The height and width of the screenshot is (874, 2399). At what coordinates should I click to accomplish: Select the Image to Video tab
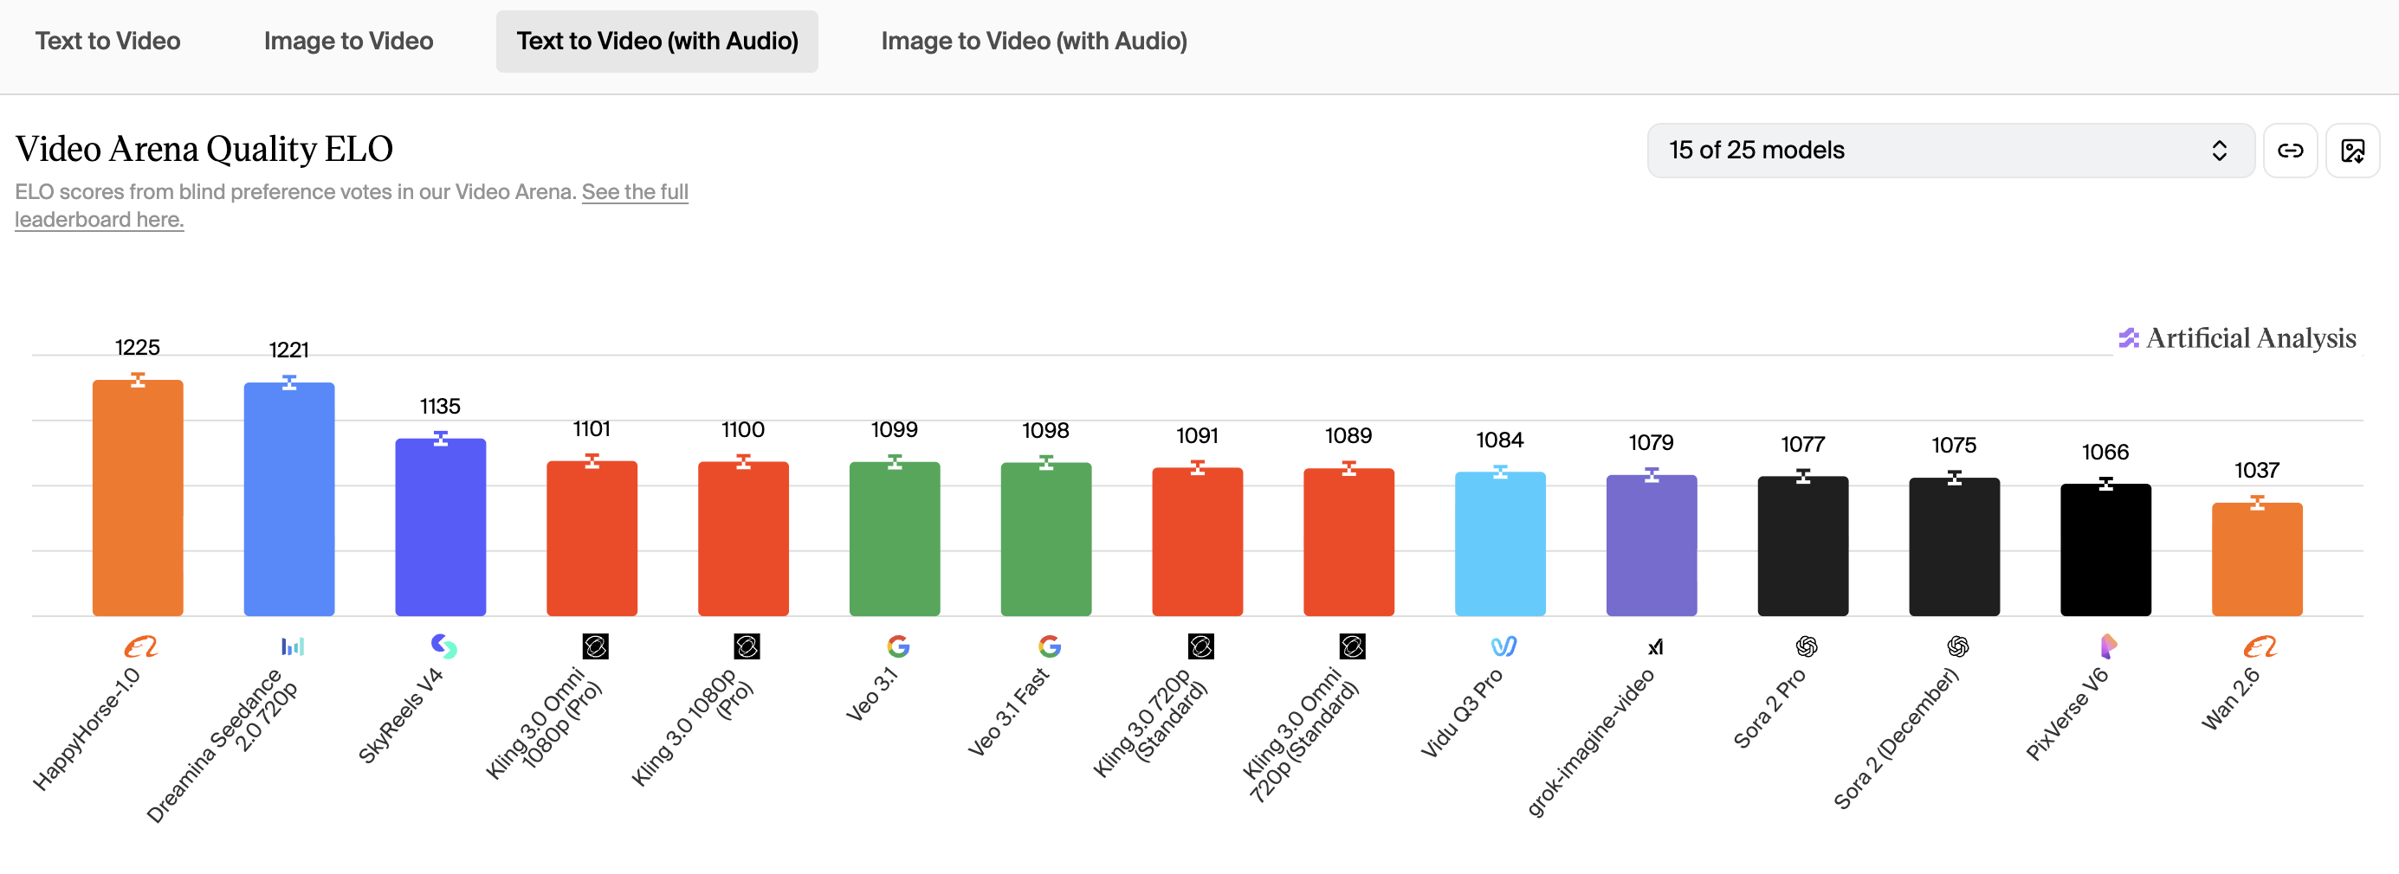click(x=348, y=41)
